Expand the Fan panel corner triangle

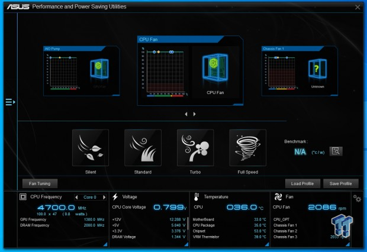click(x=347, y=244)
